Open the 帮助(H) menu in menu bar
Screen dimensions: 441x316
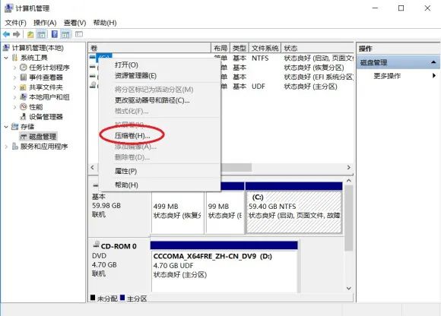(x=105, y=23)
